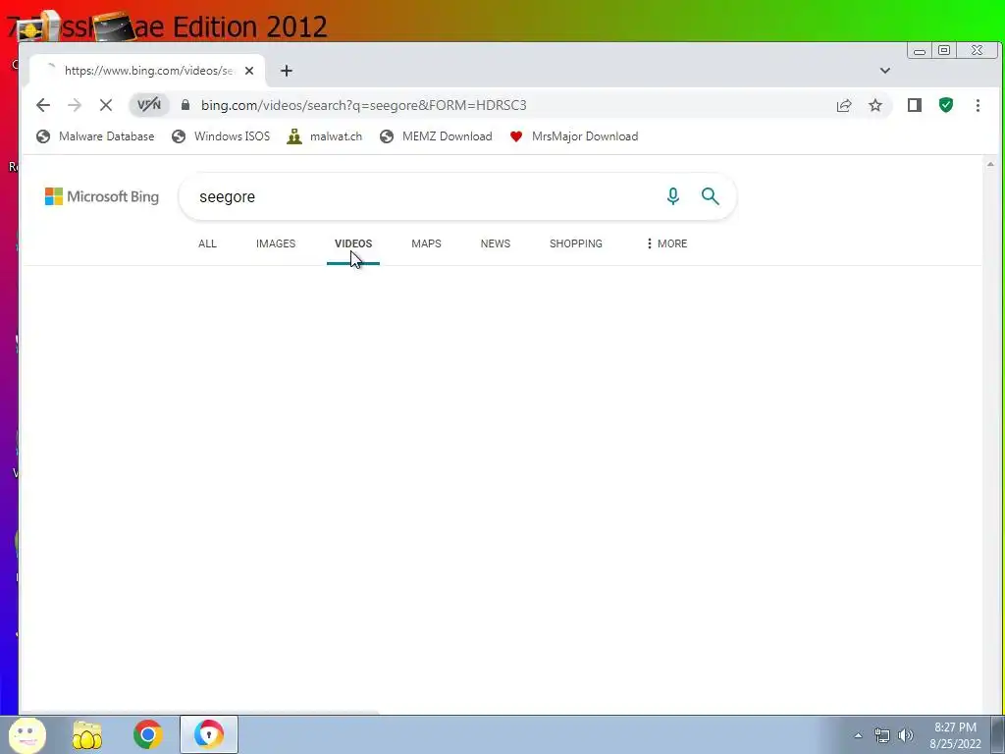Open a new tab with plus button

click(x=287, y=71)
